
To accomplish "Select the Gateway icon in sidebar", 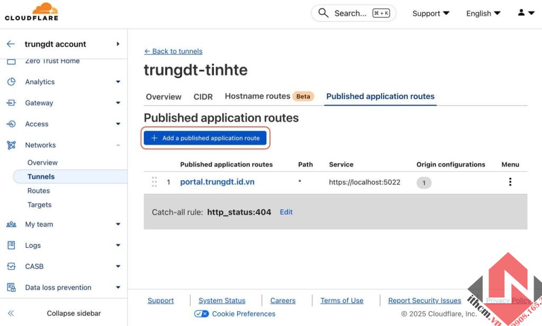I will click(x=12, y=103).
